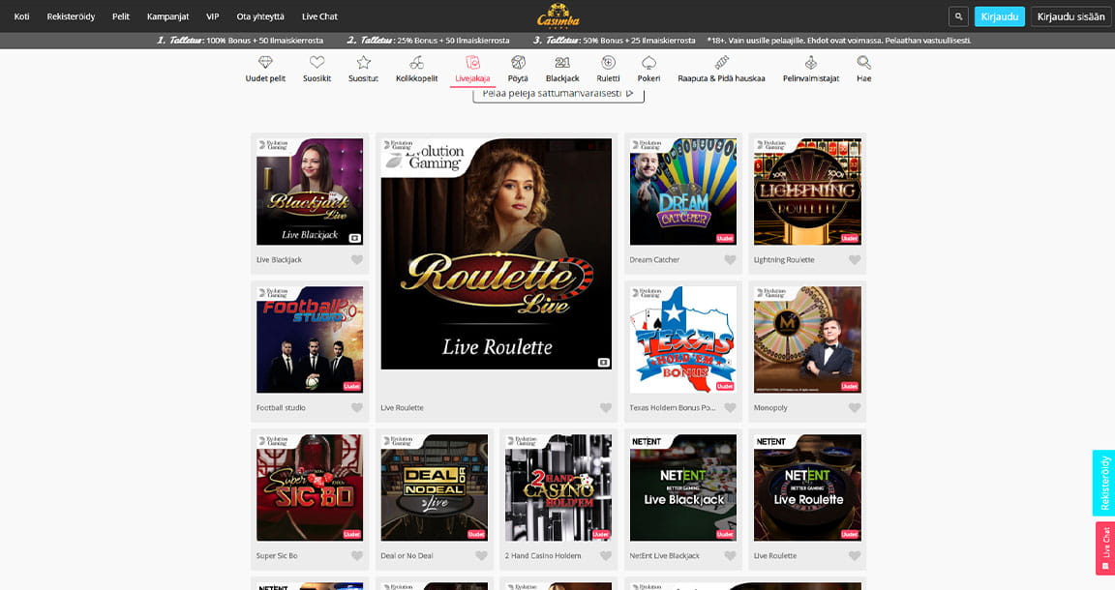1115x590 pixels.
Task: Open the Rekisteröidy menu item
Action: coord(71,16)
